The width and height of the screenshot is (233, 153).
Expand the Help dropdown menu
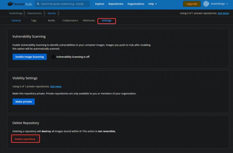pyautogui.click(x=153, y=4)
